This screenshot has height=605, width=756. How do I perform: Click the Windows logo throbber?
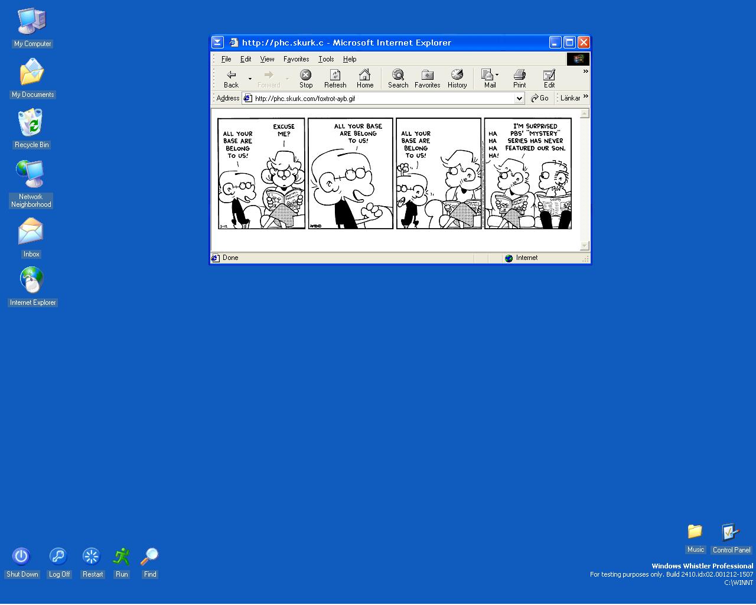(x=578, y=59)
